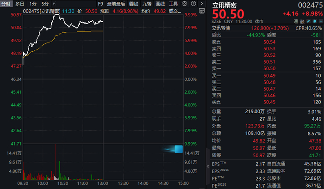
Task: Click stock name 立讯精密 header
Action: [x=224, y=5]
